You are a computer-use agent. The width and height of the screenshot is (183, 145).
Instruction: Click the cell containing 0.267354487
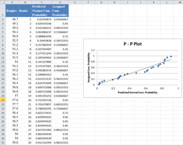[x=42, y=49]
